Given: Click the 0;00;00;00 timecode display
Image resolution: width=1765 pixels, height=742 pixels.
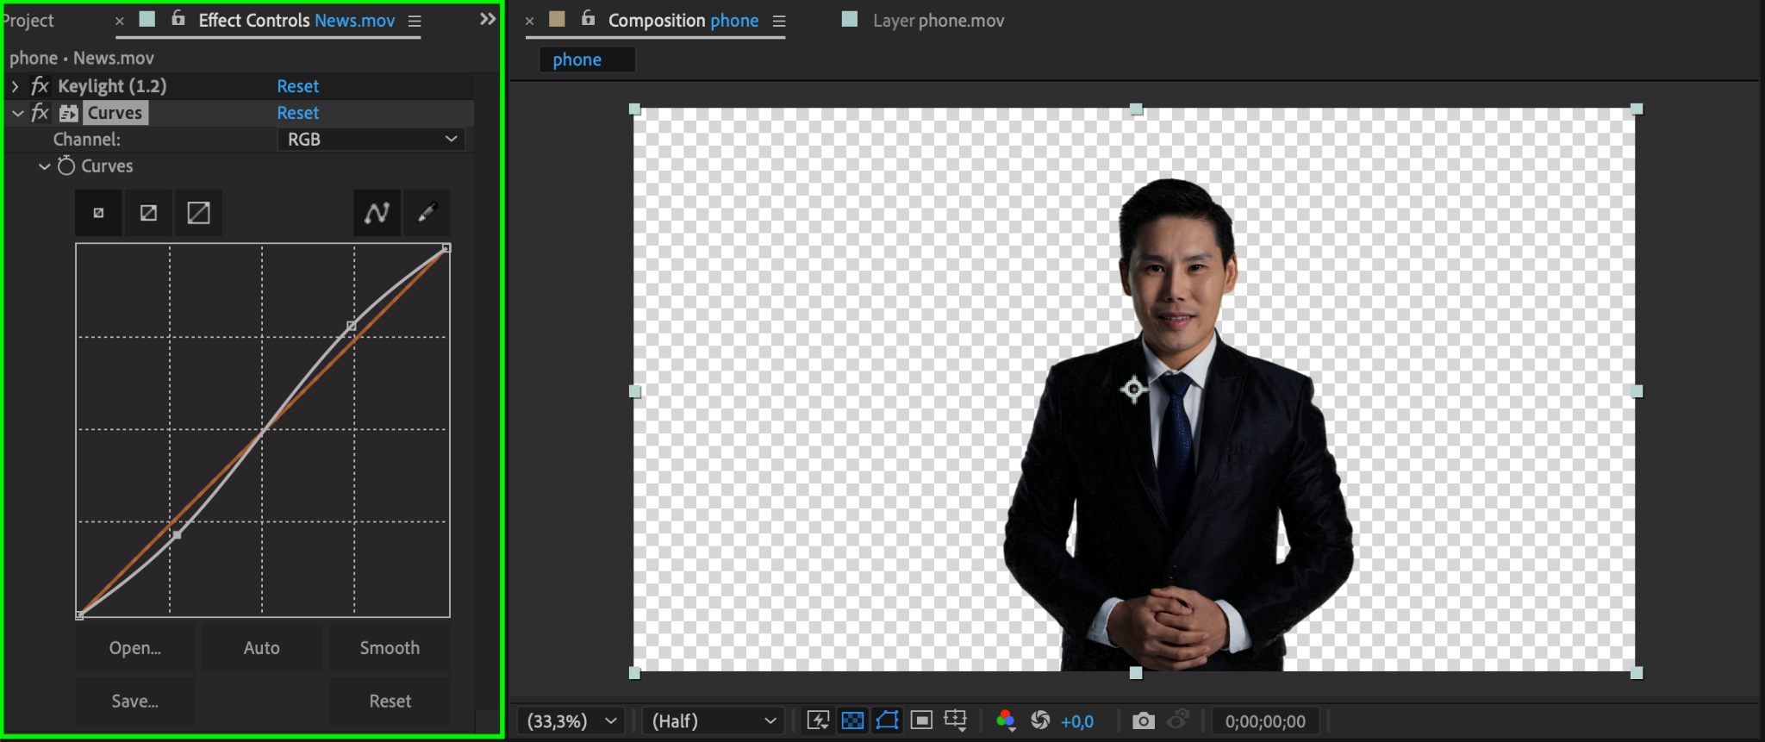Looking at the screenshot, I should point(1264,721).
